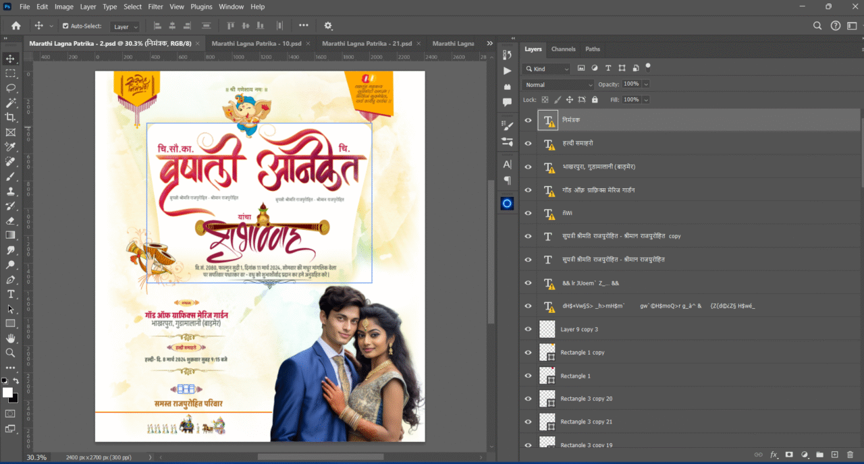
Task: Hide the Rectangle 1 layer
Action: tap(529, 376)
